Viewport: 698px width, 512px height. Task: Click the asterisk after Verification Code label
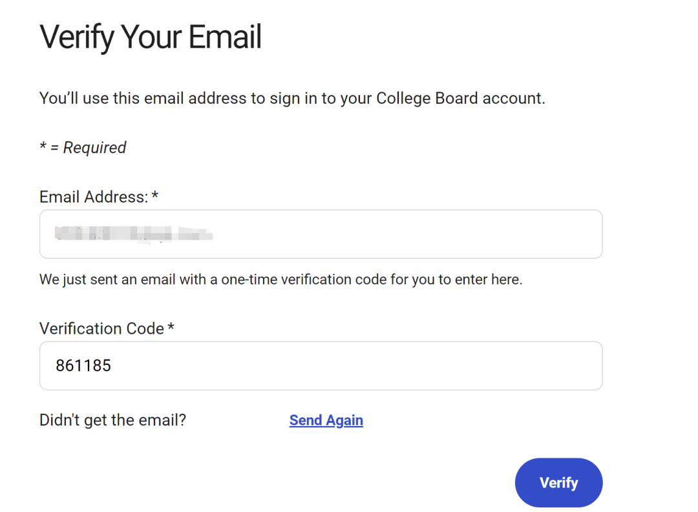(x=171, y=328)
